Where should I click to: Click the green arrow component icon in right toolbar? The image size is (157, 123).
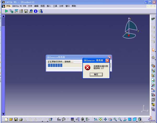(153, 81)
